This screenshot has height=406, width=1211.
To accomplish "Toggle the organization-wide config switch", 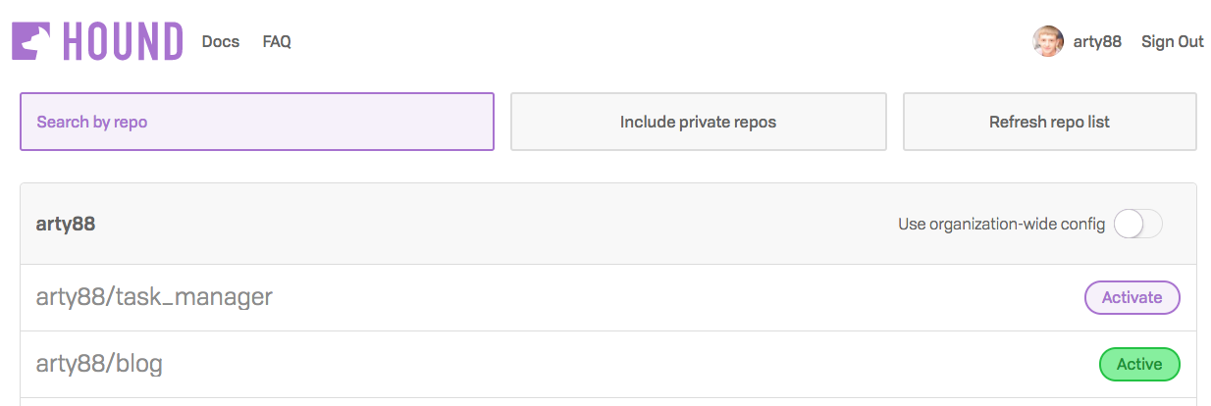I will click(1138, 224).
